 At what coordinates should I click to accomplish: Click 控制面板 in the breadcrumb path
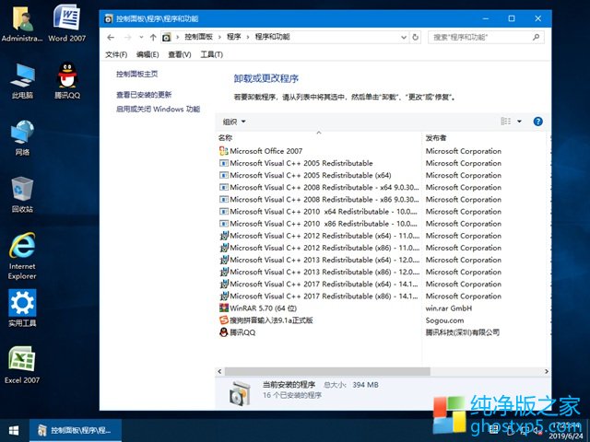pos(199,37)
